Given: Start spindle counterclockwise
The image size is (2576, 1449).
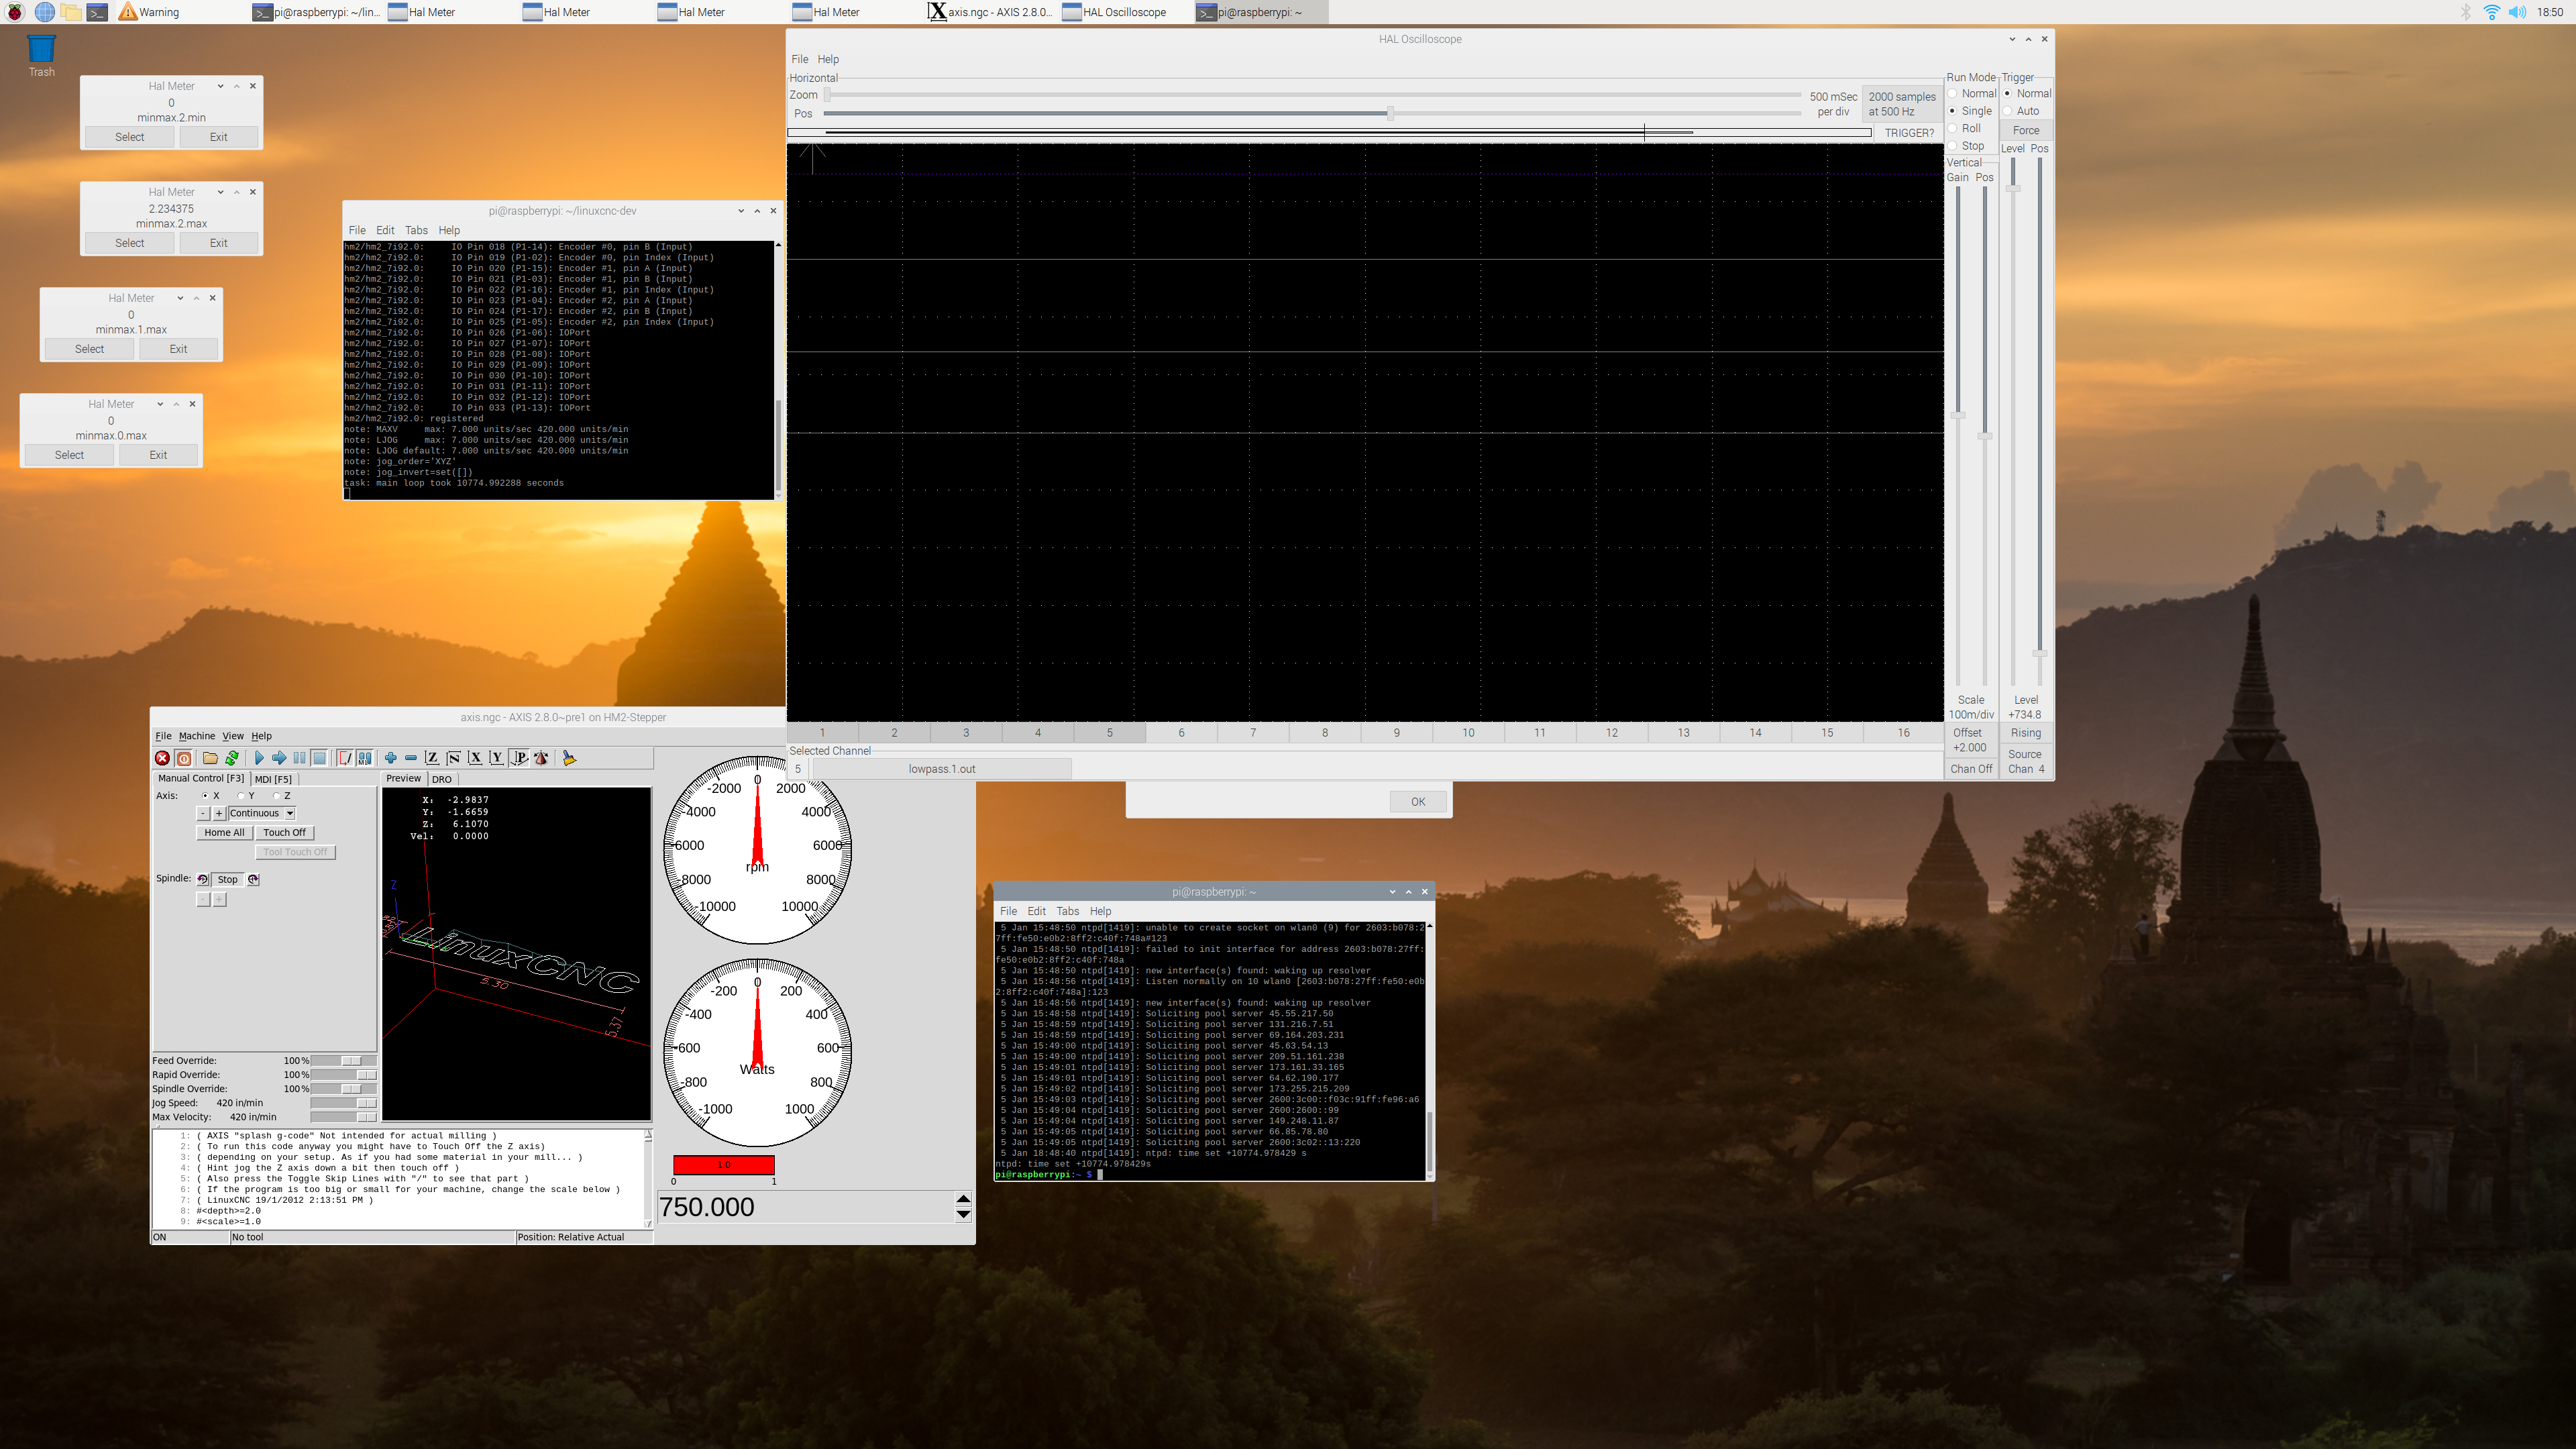Looking at the screenshot, I should (x=203, y=880).
